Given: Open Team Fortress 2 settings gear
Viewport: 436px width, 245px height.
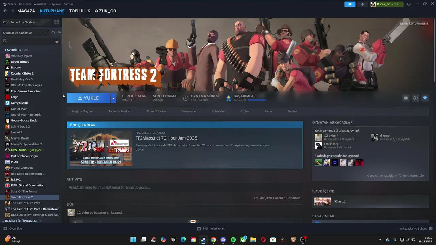Looking at the screenshot, I should (x=406, y=98).
